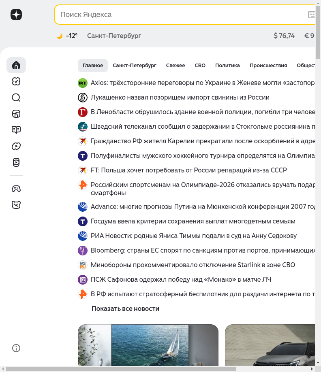This screenshot has width=321, height=372.
Task: Click the moon weather icon
Action: [x=60, y=36]
